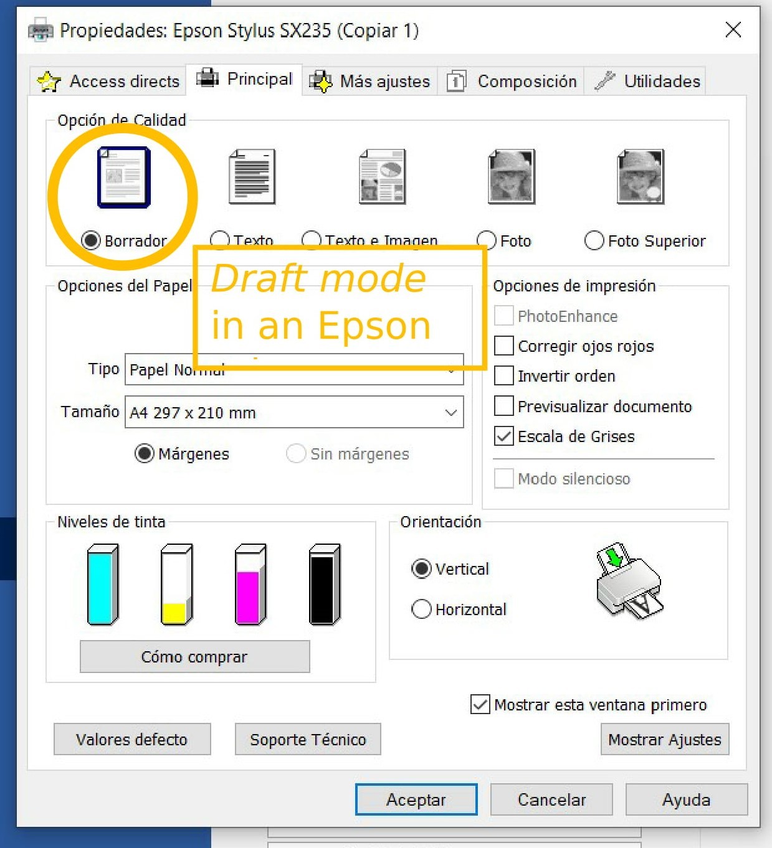
Task: Select the Foto quality portrait icon
Action: (512, 177)
